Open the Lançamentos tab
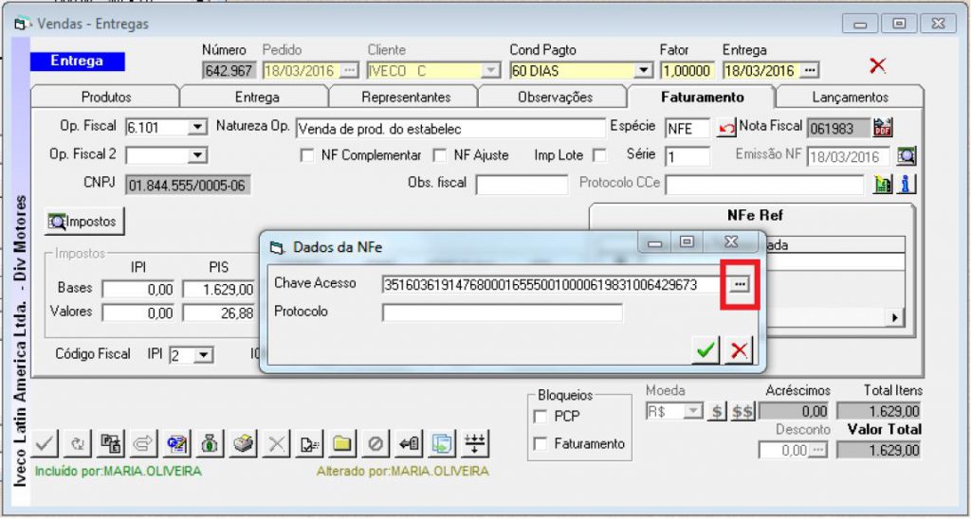This screenshot has width=971, height=519. click(x=849, y=97)
